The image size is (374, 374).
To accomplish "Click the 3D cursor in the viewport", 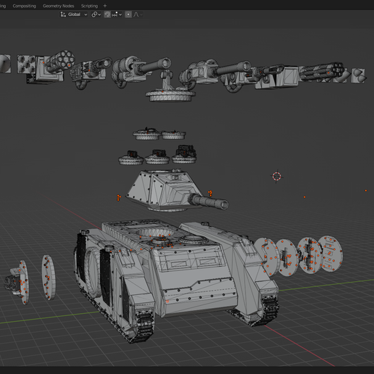I will (277, 176).
